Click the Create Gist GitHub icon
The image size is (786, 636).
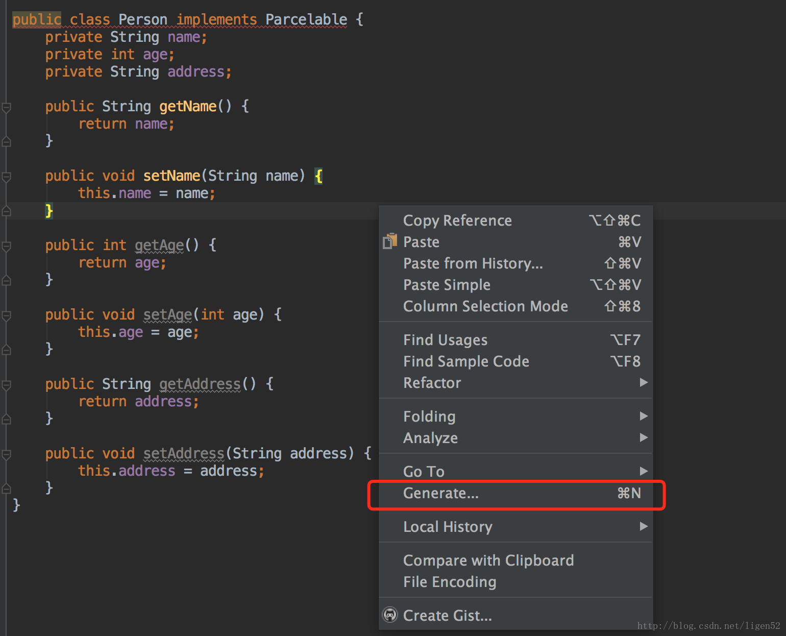click(390, 615)
